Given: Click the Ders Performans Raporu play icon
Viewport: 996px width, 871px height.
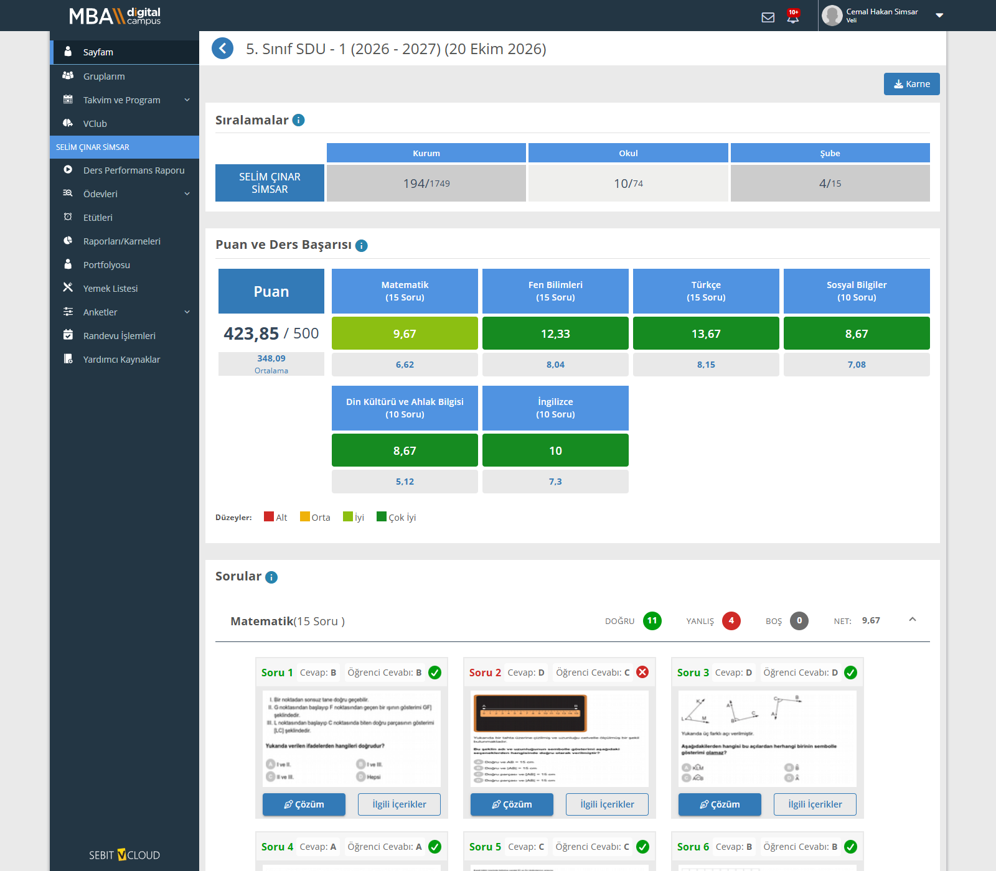Looking at the screenshot, I should click(68, 169).
